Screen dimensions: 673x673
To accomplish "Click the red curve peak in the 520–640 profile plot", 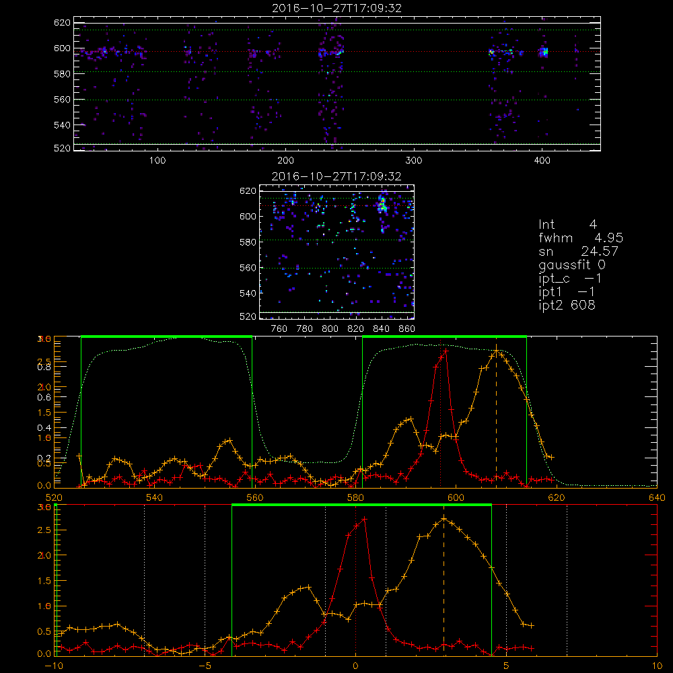I will 446,351.
